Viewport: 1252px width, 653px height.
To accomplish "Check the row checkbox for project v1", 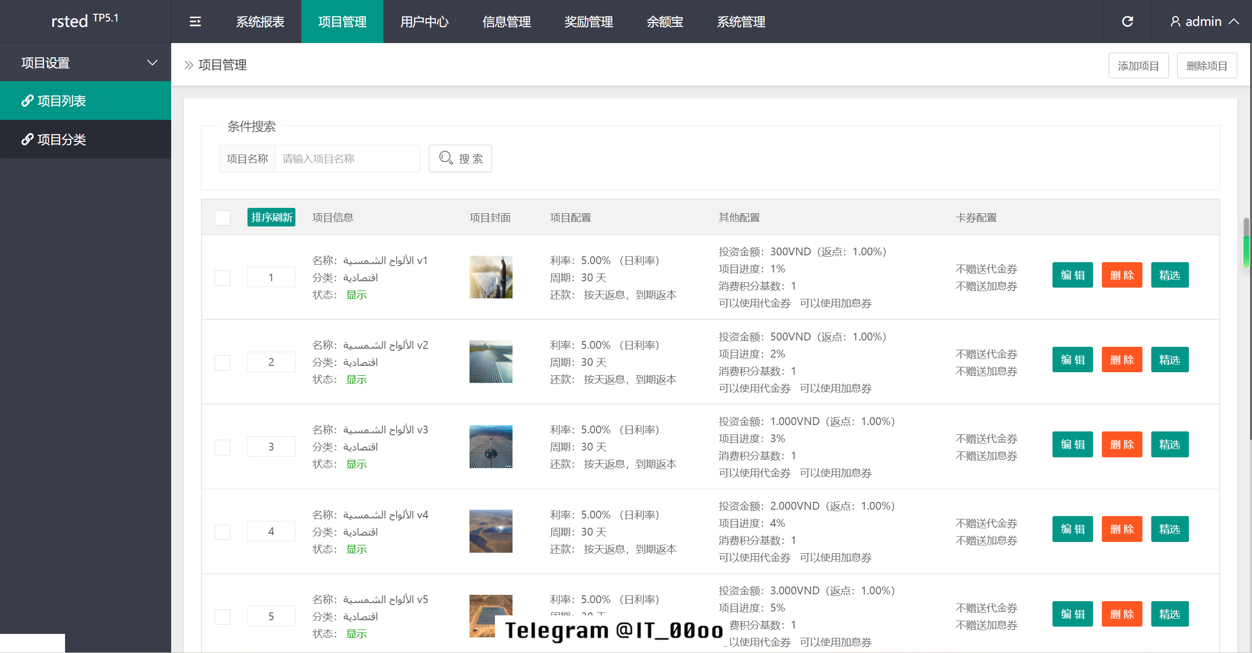I will tap(223, 278).
